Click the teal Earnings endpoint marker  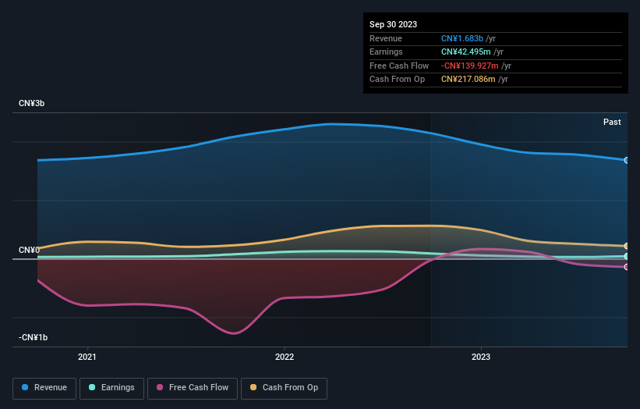(627, 256)
